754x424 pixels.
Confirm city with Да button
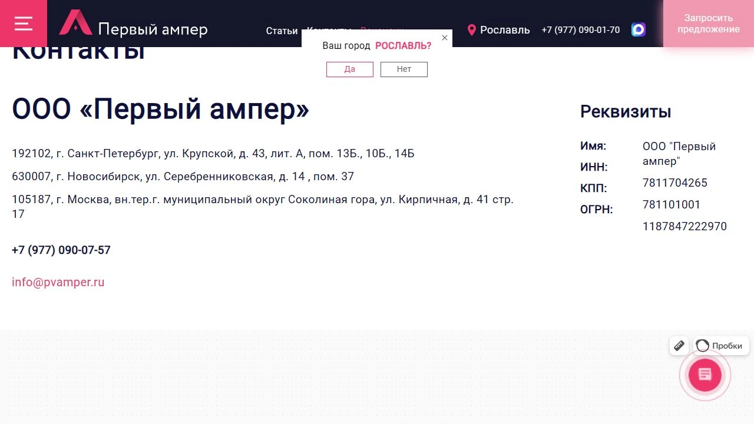click(350, 69)
